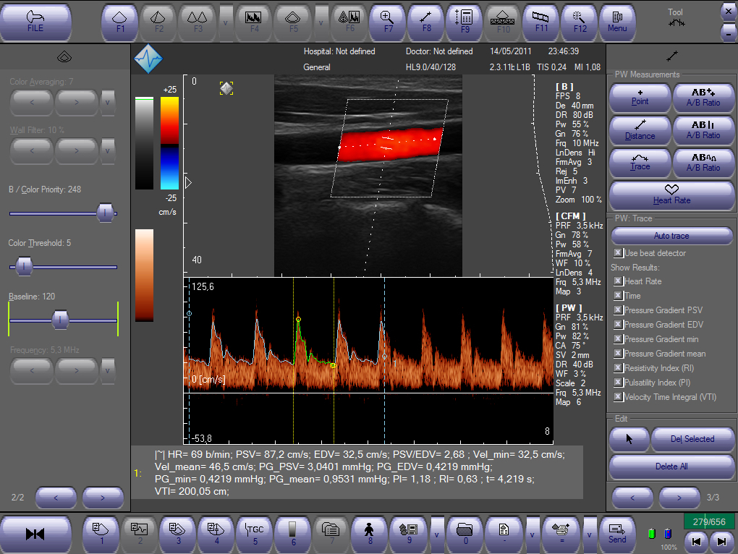Open the Menu button in top toolbar
This screenshot has height=554, width=738.
(617, 22)
